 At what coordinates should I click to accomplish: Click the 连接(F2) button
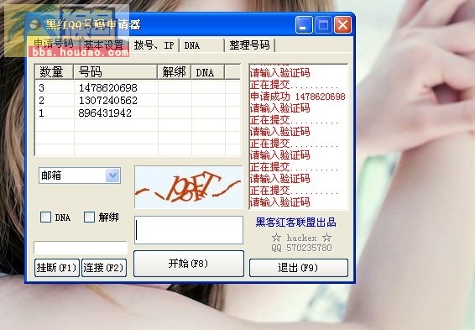(104, 268)
